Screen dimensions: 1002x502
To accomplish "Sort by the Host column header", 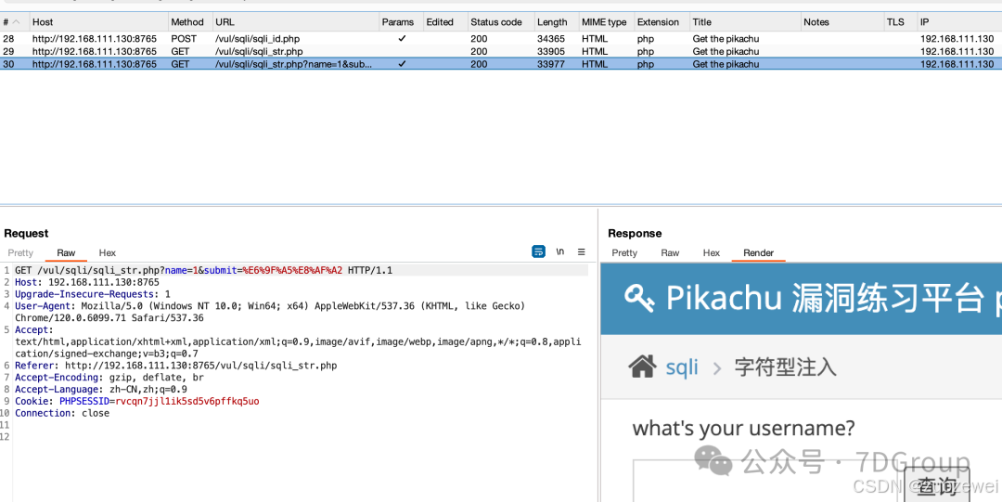I will tap(98, 21).
